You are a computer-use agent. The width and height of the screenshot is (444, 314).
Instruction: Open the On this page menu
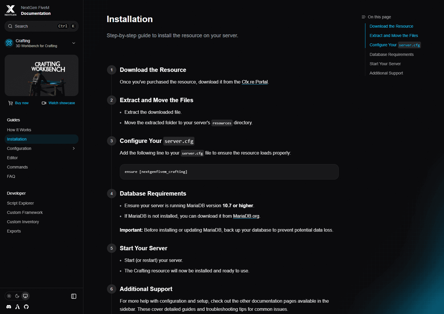pos(376,17)
